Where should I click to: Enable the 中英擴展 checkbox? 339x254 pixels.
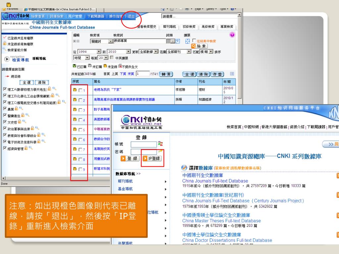point(112,58)
